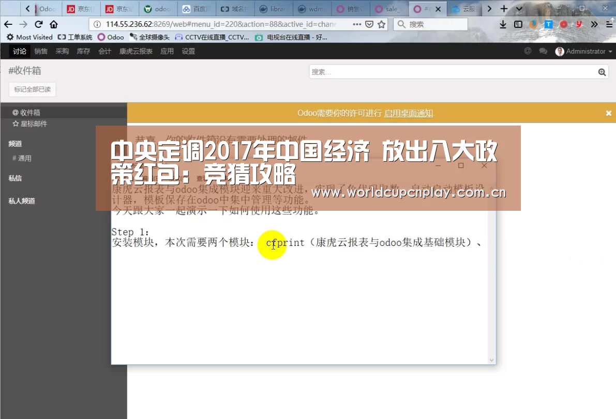Click the 标记全部已读 button
Screen dimensions: 616x419
(x=33, y=89)
